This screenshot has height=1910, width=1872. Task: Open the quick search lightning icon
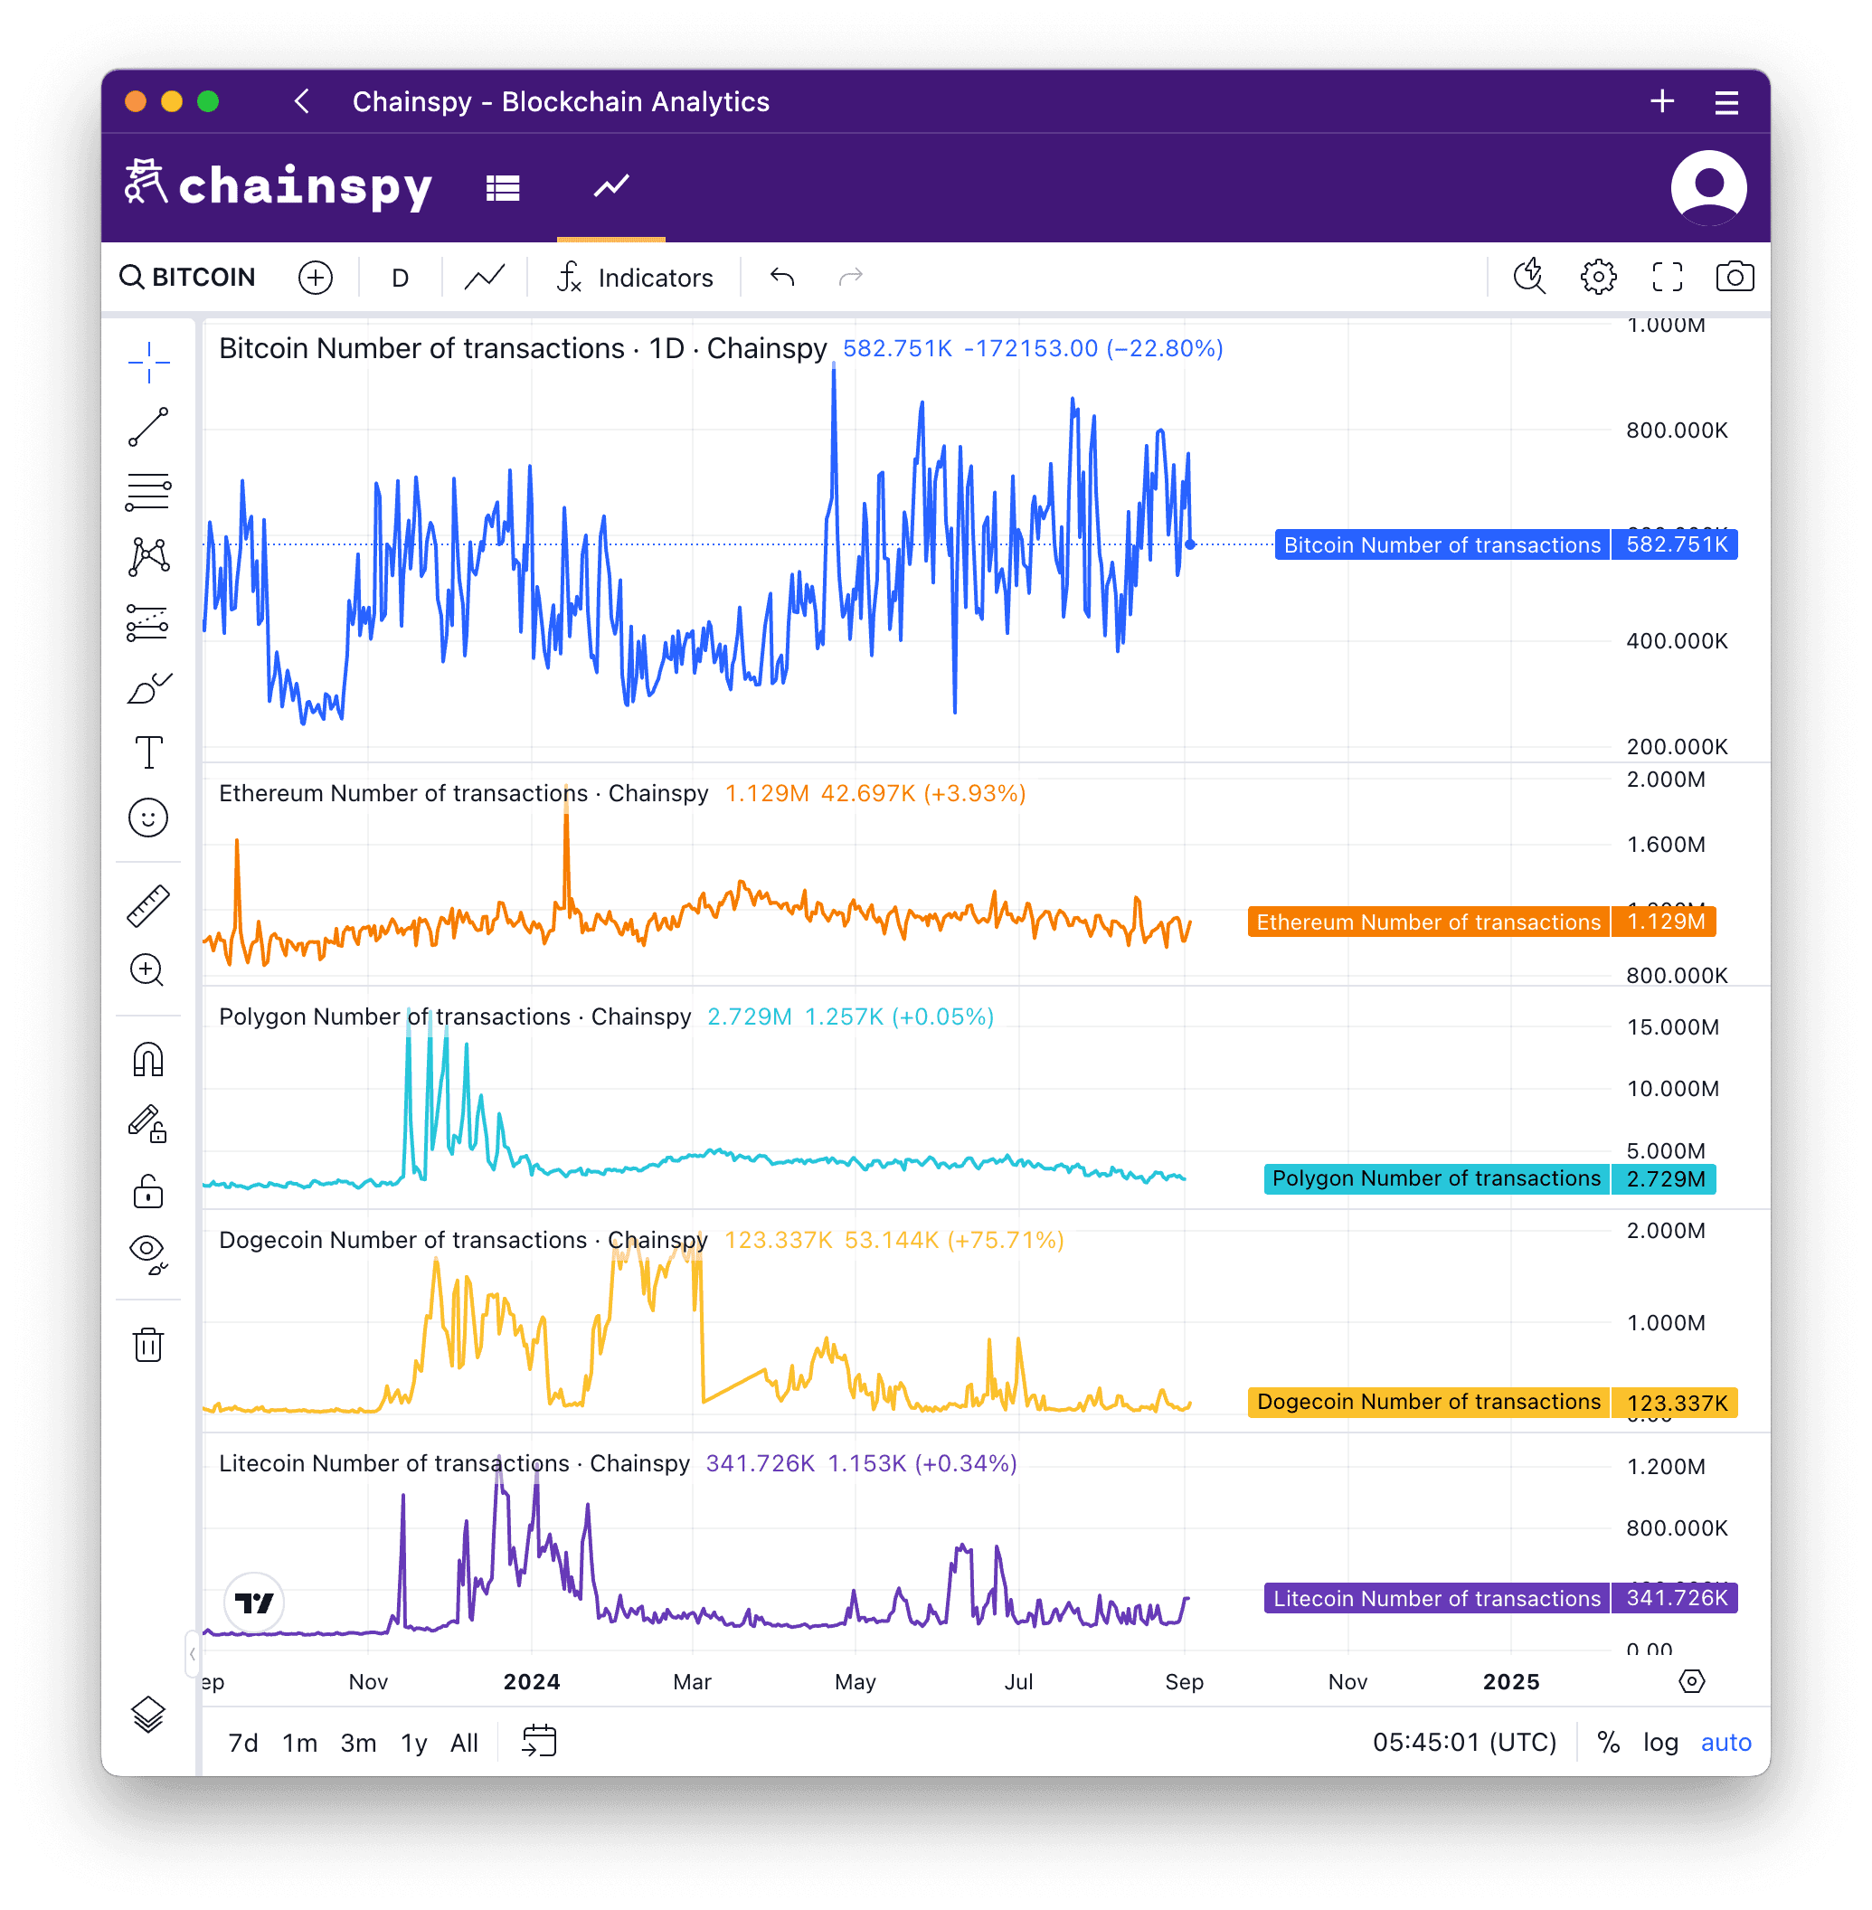pyautogui.click(x=1530, y=278)
